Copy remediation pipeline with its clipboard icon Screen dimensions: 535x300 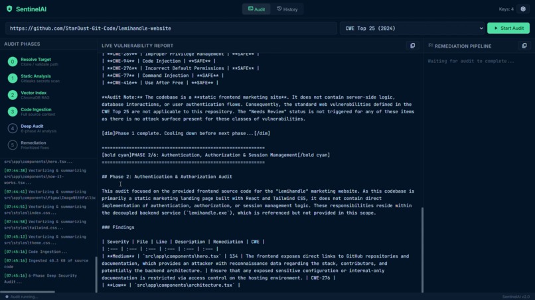[524, 46]
